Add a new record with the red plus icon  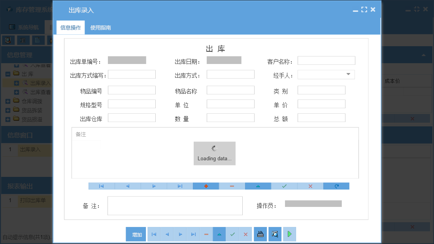click(206, 186)
